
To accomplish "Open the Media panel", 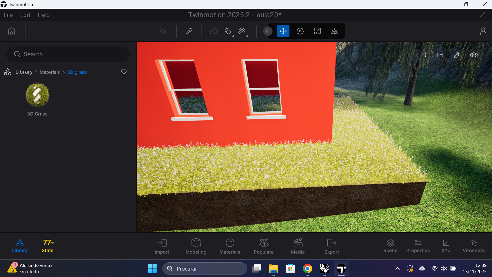I will (297, 246).
